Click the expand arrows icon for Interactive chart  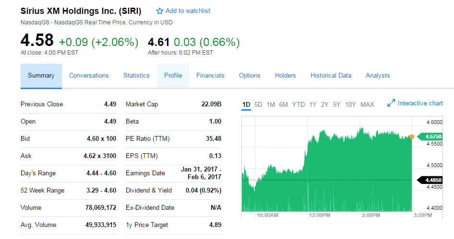pos(391,103)
